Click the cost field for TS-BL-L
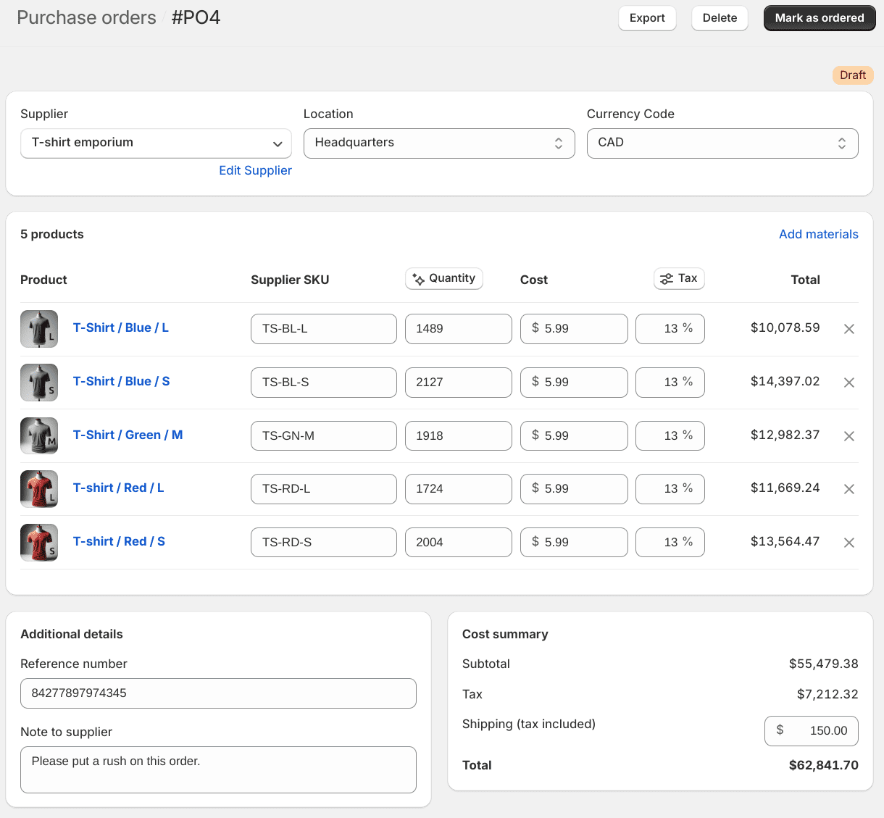The width and height of the screenshot is (884, 818). [574, 329]
